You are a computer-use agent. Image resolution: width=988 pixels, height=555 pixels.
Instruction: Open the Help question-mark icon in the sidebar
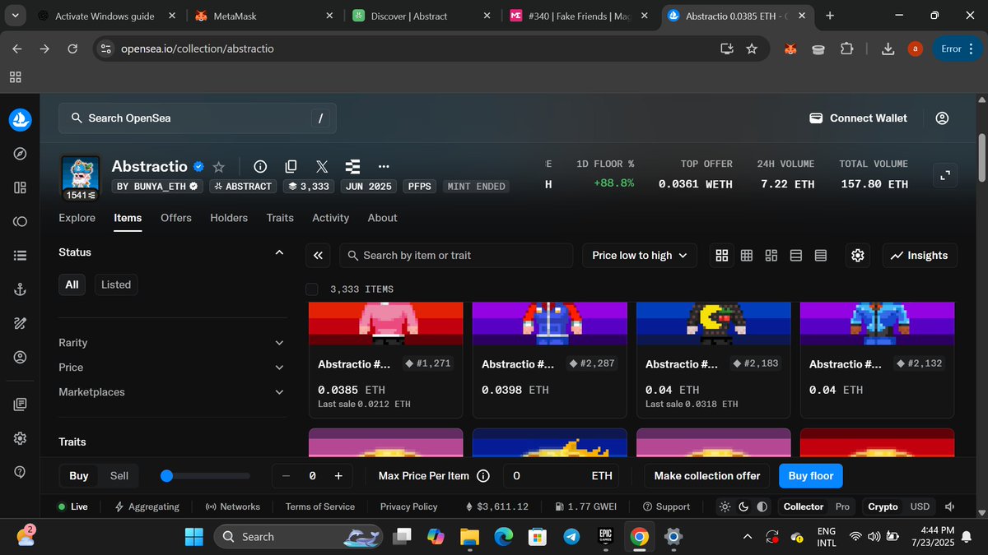point(20,472)
